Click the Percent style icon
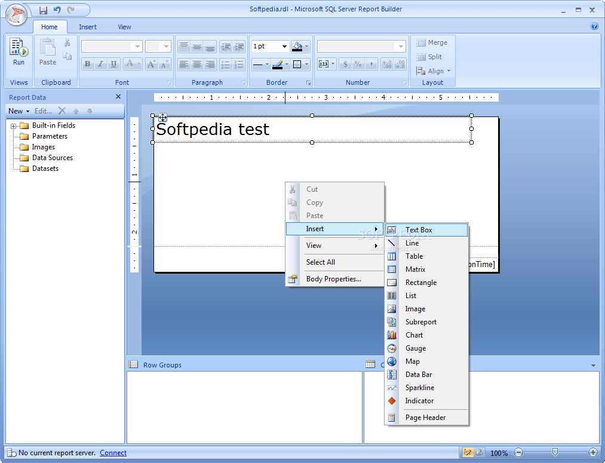The width and height of the screenshot is (605, 463). coord(358,64)
